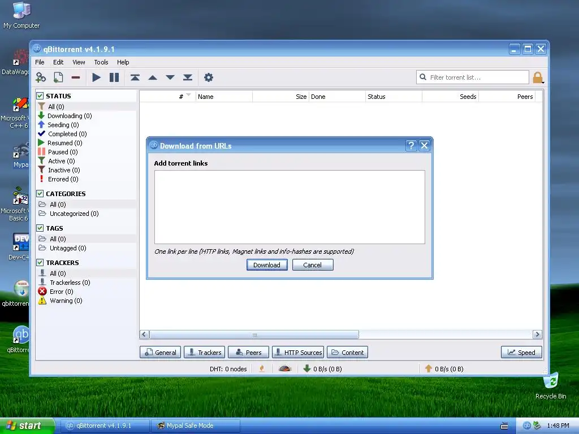Viewport: 579px width, 434px height.
Task: Click the Filter torrent list search field
Action: [473, 77]
